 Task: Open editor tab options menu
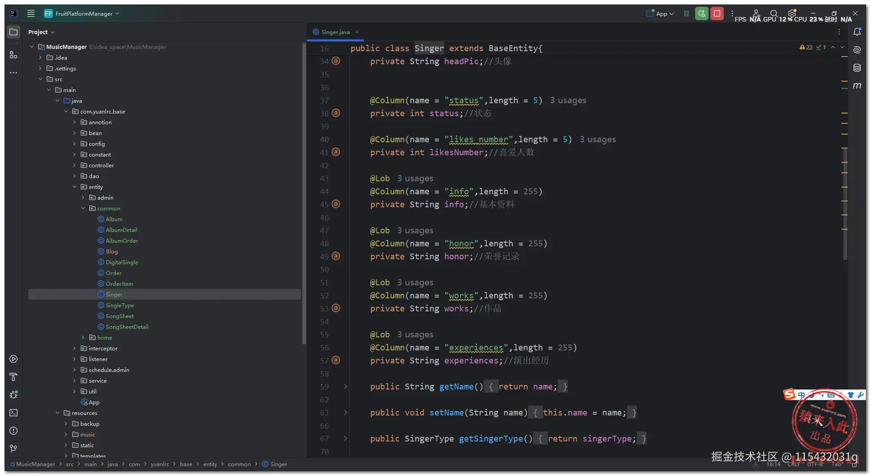tap(839, 32)
